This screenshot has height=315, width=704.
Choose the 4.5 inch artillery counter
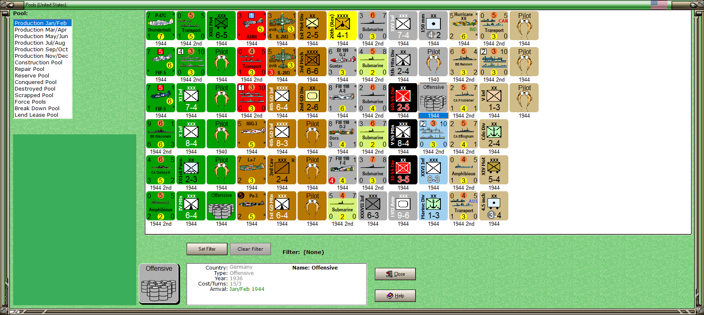[494, 206]
